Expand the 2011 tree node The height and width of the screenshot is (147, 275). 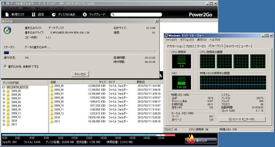pos(4,124)
